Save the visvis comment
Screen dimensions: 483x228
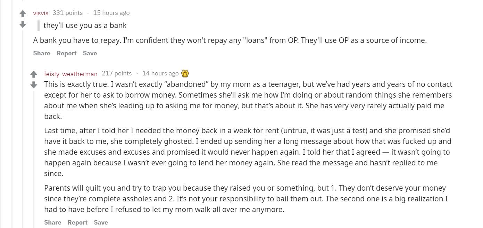(x=90, y=53)
